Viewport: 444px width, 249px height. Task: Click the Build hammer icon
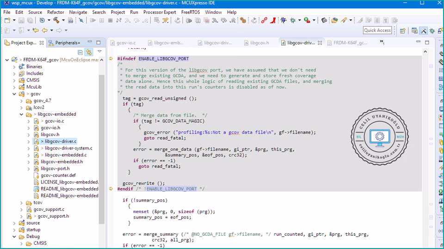56,20
